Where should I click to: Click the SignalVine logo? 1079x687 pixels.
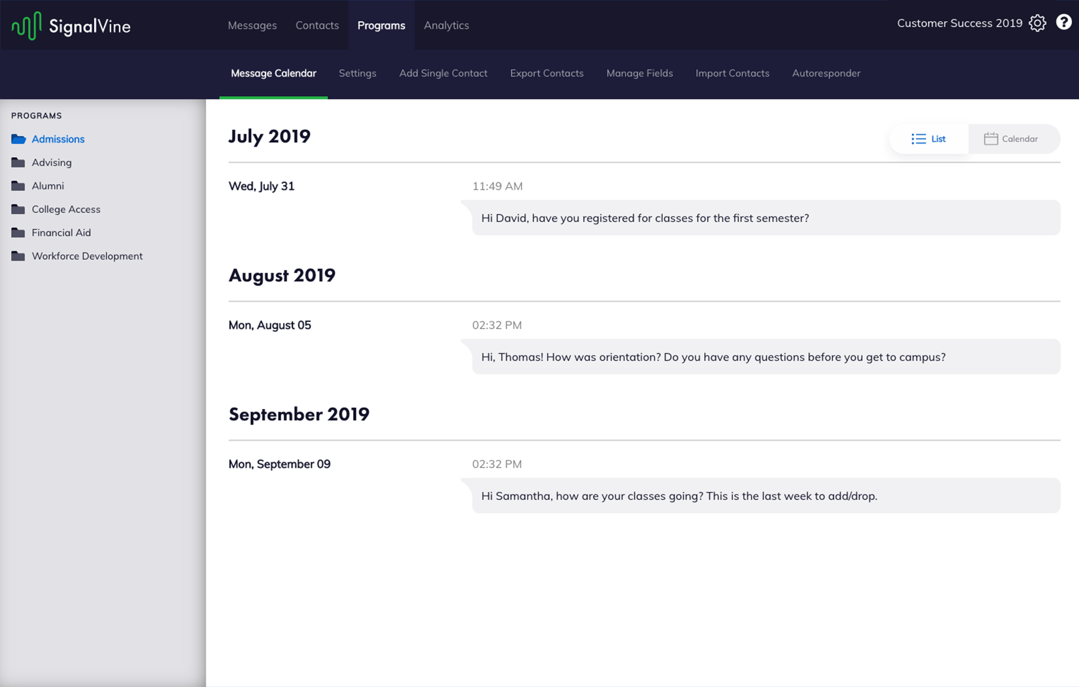click(x=71, y=25)
